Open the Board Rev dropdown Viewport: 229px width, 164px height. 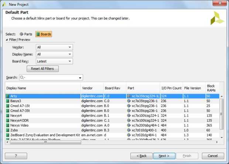click(54, 61)
